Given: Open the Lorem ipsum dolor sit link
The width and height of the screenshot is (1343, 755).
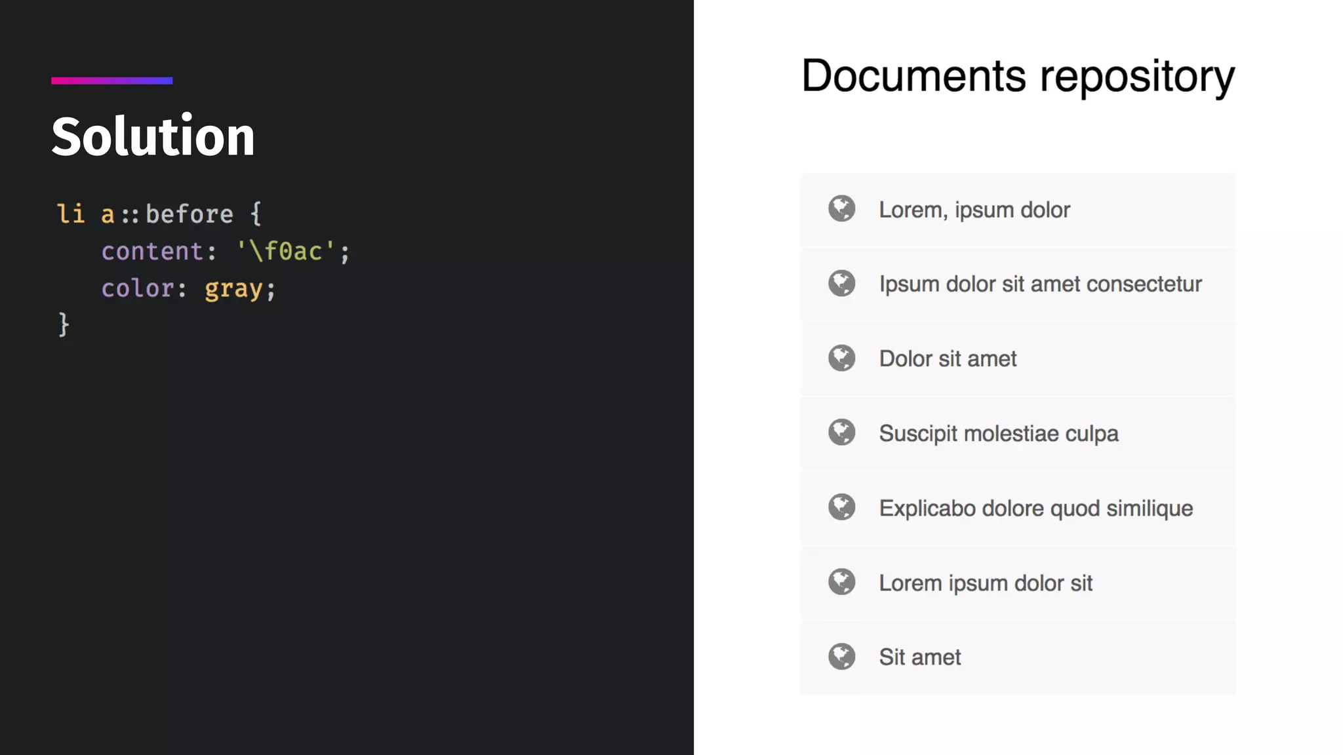Looking at the screenshot, I should [x=985, y=583].
